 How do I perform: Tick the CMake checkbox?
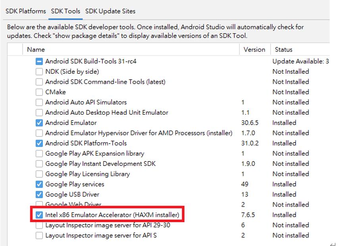coord(39,92)
